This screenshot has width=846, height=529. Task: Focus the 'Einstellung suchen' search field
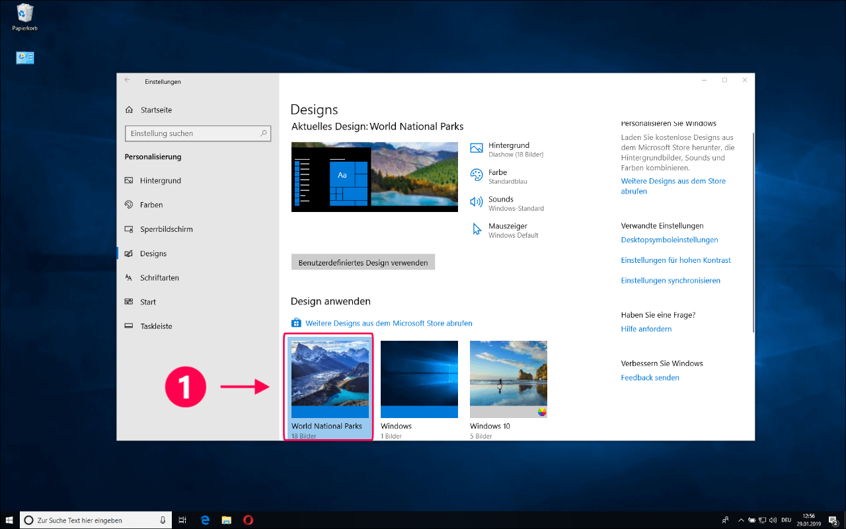pyautogui.click(x=198, y=133)
